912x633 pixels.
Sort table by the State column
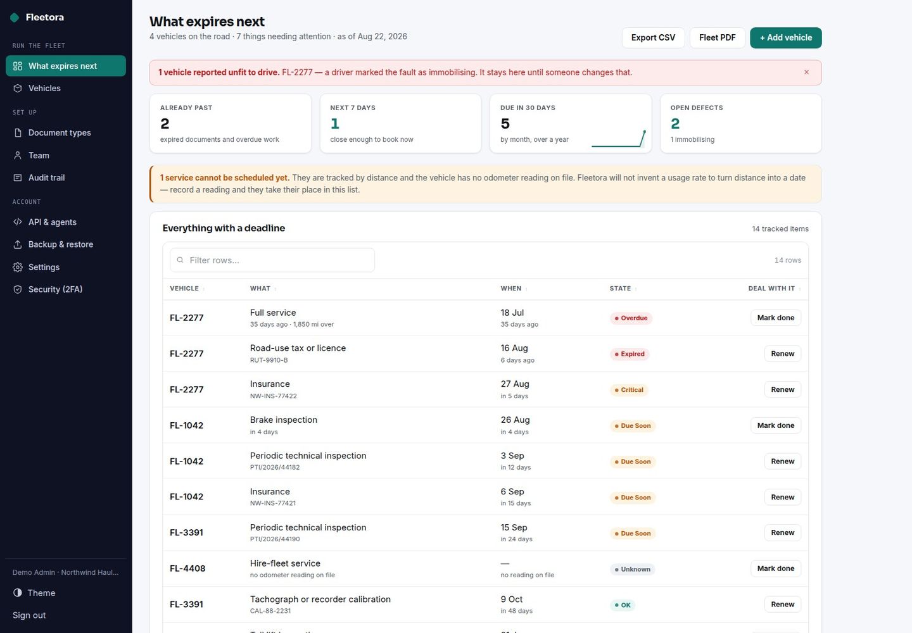click(623, 289)
